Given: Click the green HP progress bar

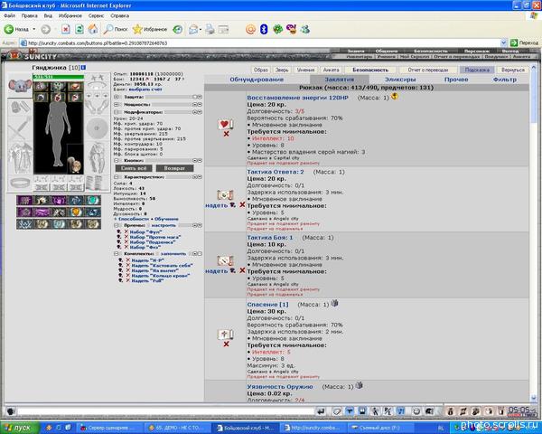Looking at the screenshot, I should (58, 77).
